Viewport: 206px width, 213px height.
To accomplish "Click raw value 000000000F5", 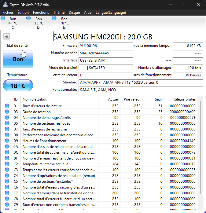I will (x=183, y=170).
